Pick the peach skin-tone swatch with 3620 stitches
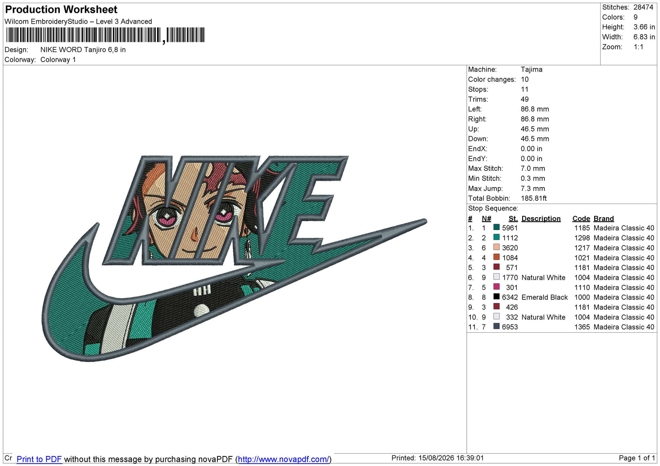The height and width of the screenshot is (466, 660). pyautogui.click(x=496, y=247)
